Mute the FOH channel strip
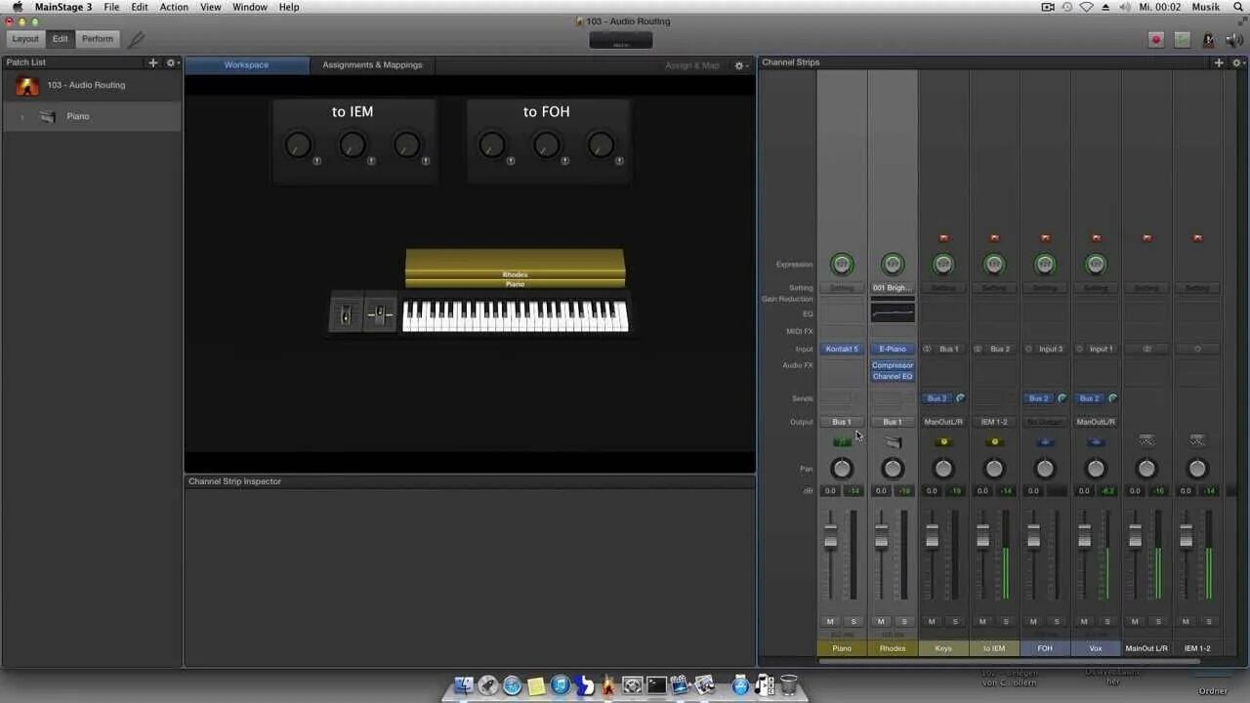 coord(1033,621)
